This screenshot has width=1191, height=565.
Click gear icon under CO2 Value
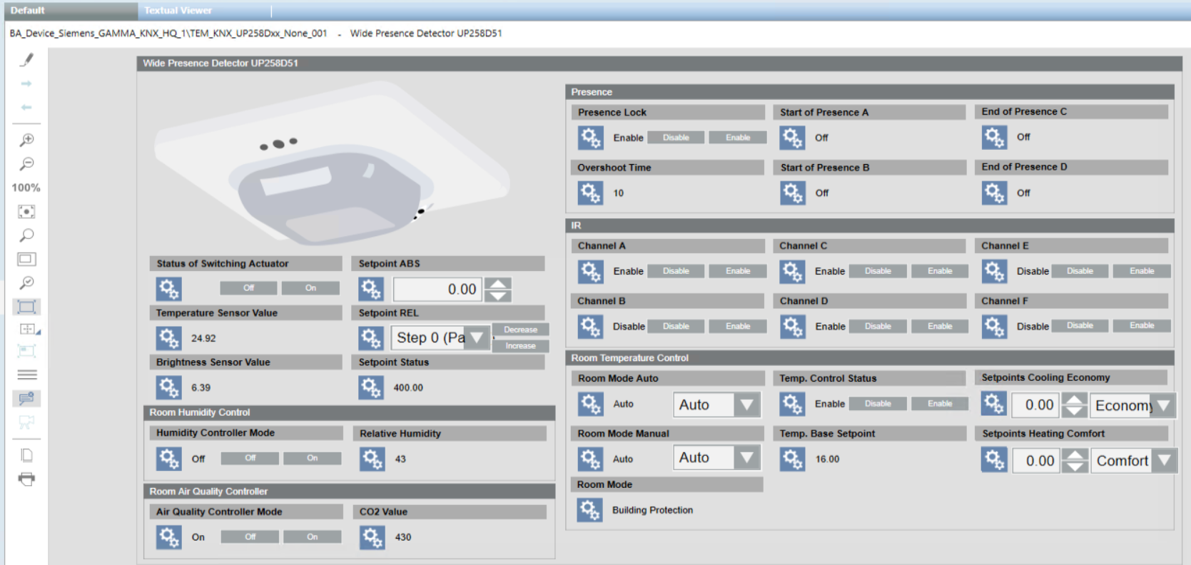pyautogui.click(x=372, y=537)
